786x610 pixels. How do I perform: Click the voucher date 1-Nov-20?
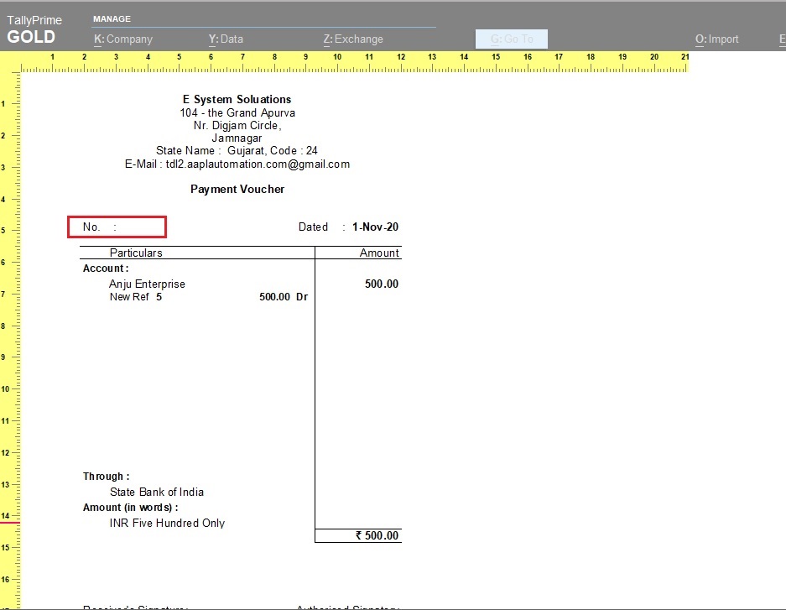(375, 227)
